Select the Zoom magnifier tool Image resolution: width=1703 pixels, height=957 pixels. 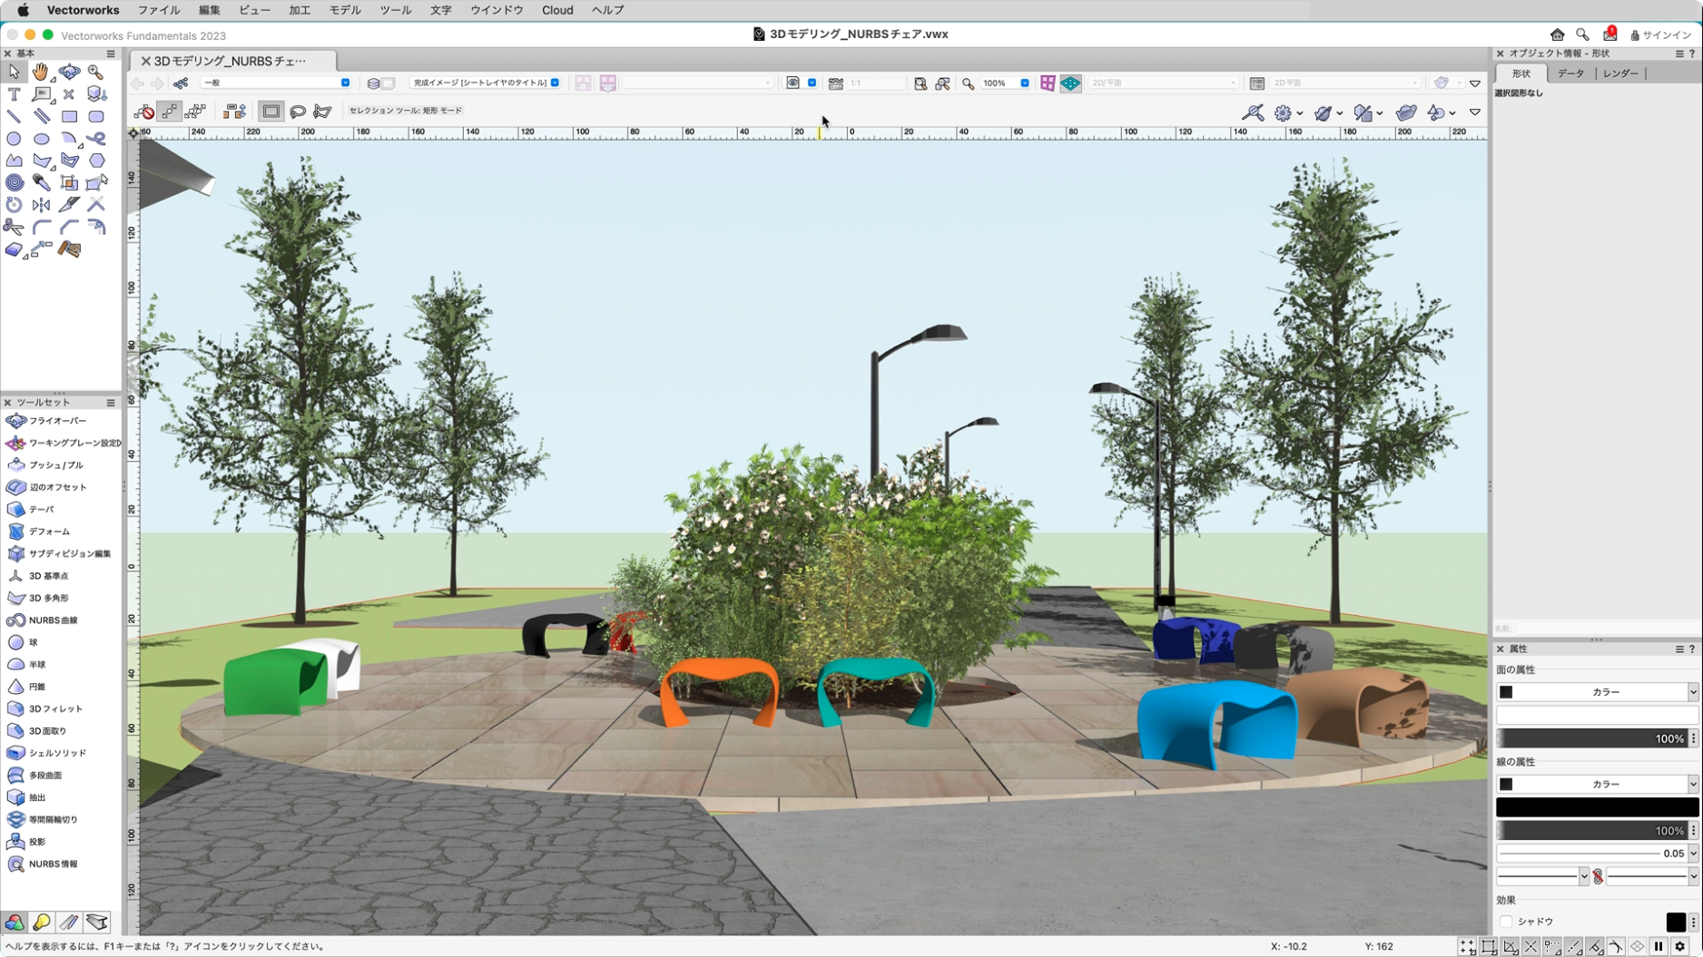click(x=95, y=72)
